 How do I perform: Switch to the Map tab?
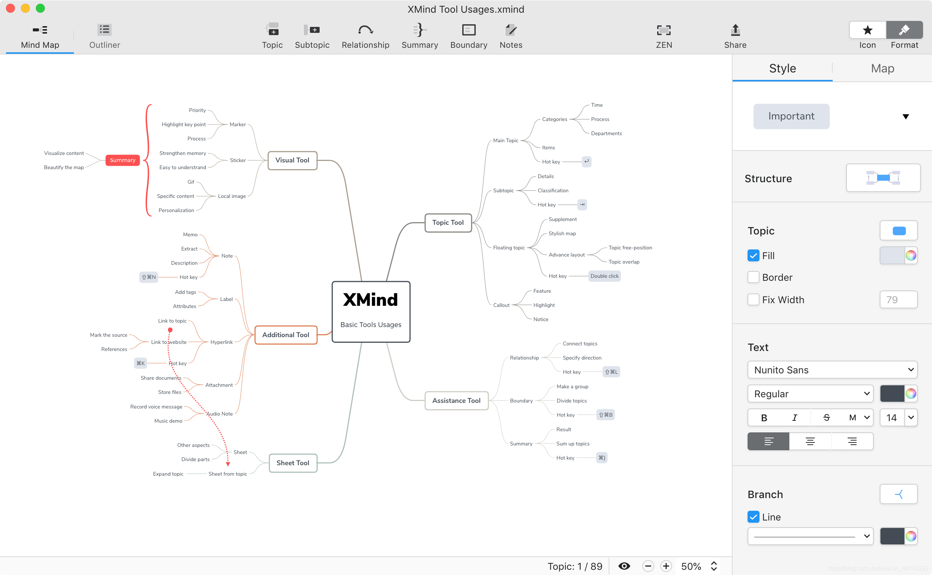pyautogui.click(x=882, y=69)
